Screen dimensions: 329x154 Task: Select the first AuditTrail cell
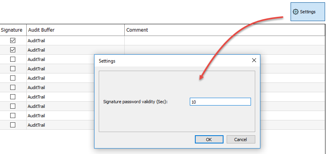76,41
